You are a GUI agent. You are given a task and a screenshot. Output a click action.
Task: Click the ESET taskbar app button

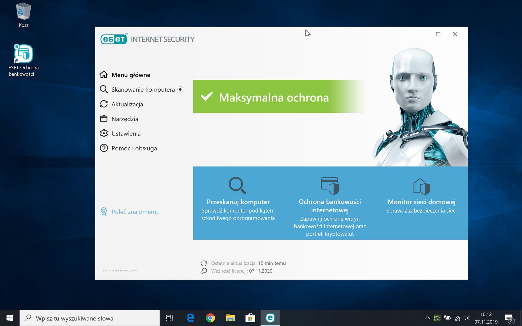[270, 318]
